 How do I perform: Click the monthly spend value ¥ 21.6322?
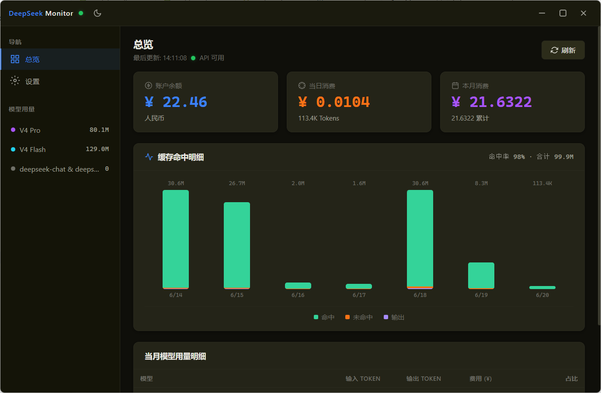(492, 102)
